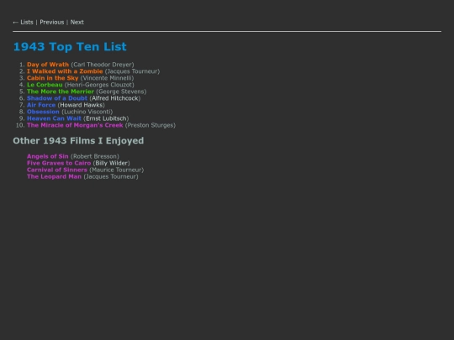Click the Other 1943 Films I Enjoyed heading

(78, 141)
